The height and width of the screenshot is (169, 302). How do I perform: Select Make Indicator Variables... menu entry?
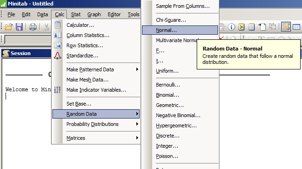(96, 90)
